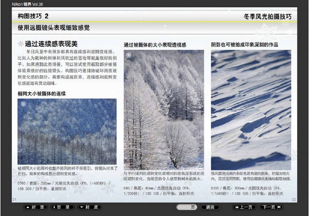The width and height of the screenshot is (309, 216).
Task: Click page number 22 at bottom right
Action: (x=294, y=199)
